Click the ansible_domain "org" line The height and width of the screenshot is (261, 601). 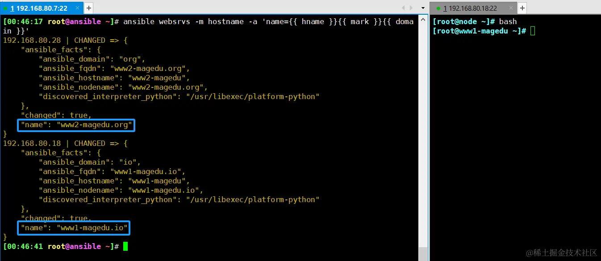pos(92,59)
